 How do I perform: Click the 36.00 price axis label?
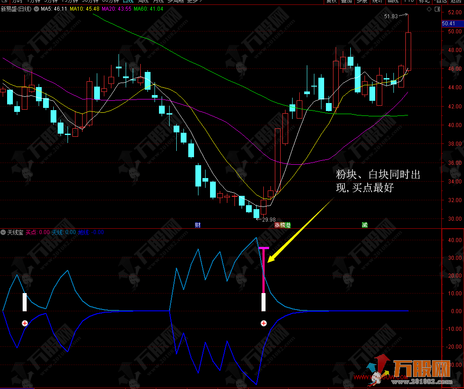point(455,163)
